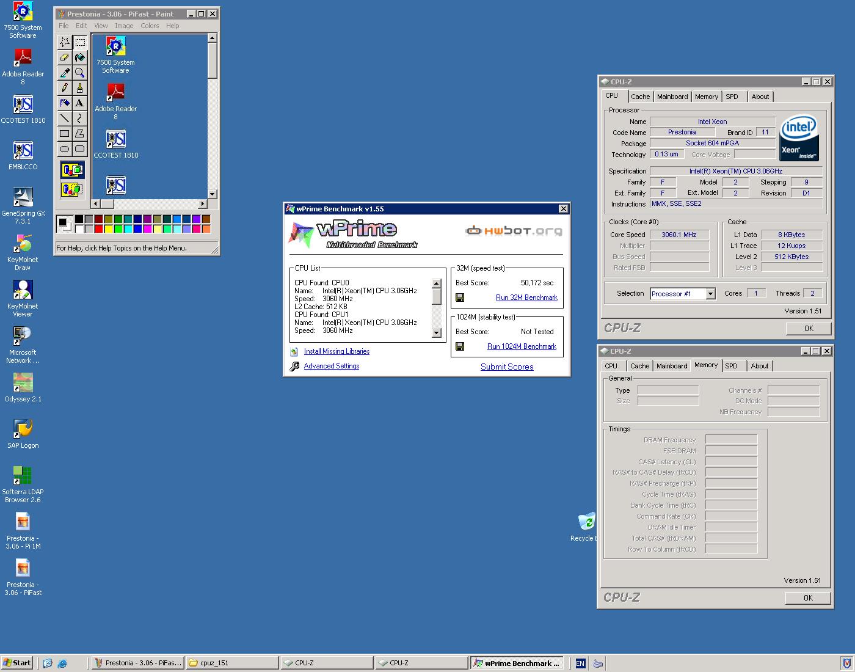Choose the Rounded Rectangle tool

coord(79,148)
